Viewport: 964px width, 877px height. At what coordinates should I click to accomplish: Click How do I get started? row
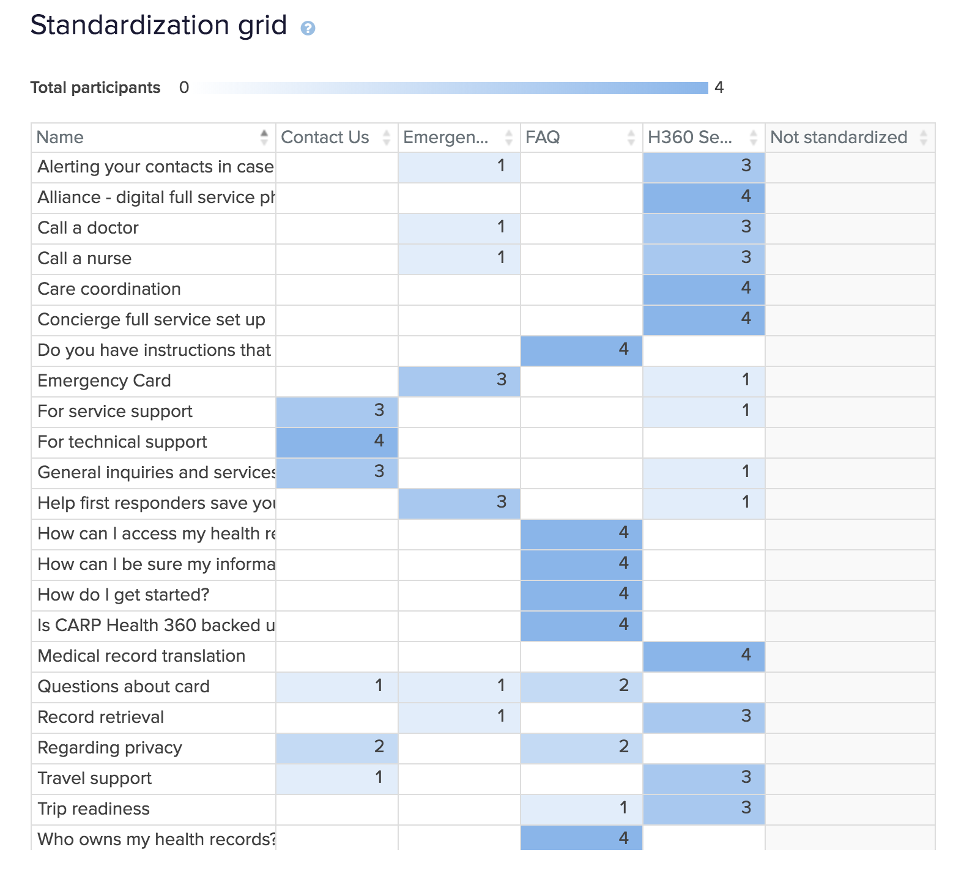pyautogui.click(x=123, y=595)
